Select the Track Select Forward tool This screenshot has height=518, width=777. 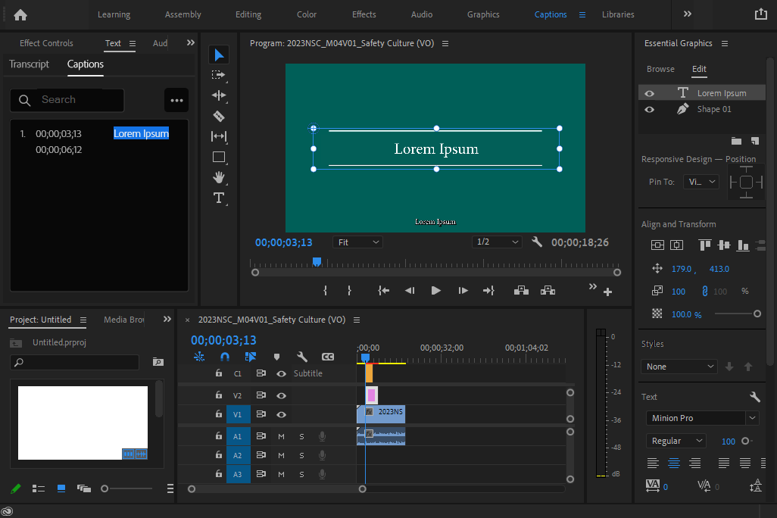tap(219, 75)
